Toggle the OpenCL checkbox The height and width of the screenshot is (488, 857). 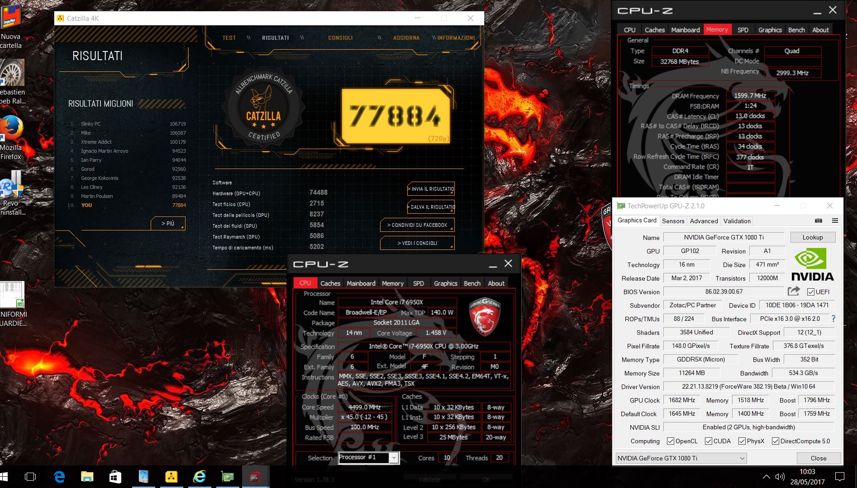[671, 441]
